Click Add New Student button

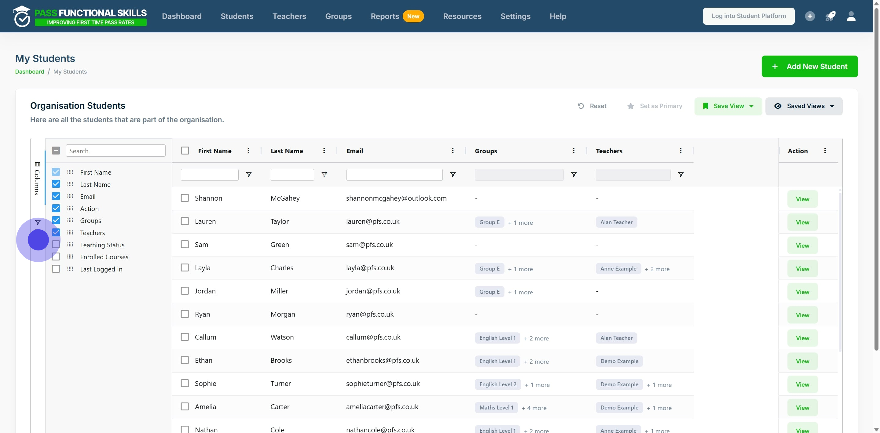[x=809, y=66]
